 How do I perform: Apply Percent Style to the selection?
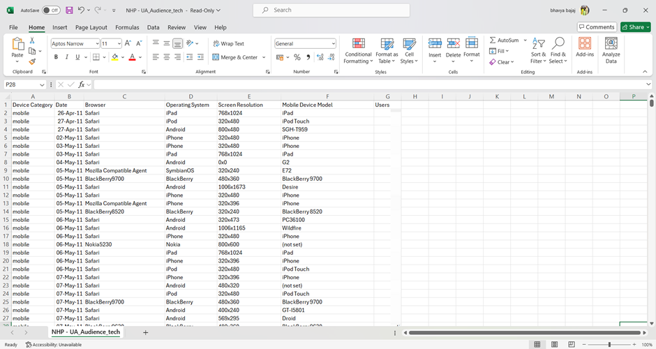pos(297,57)
